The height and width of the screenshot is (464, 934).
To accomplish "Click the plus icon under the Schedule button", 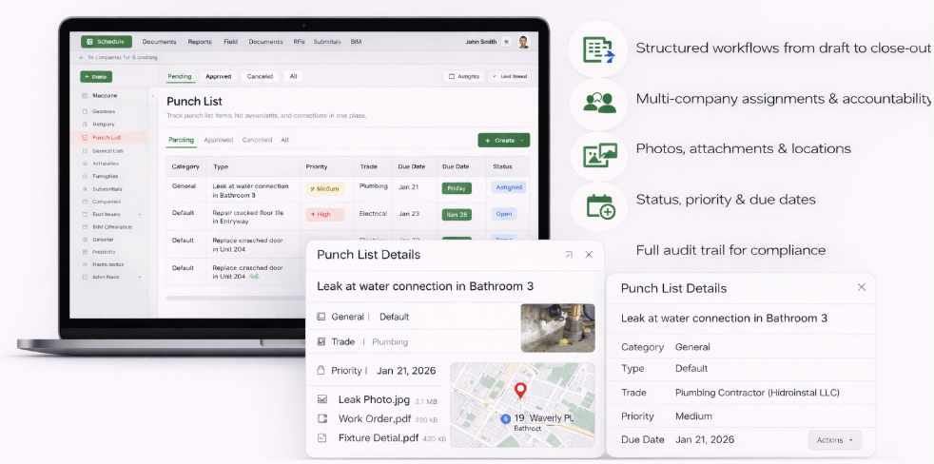I will point(81,58).
